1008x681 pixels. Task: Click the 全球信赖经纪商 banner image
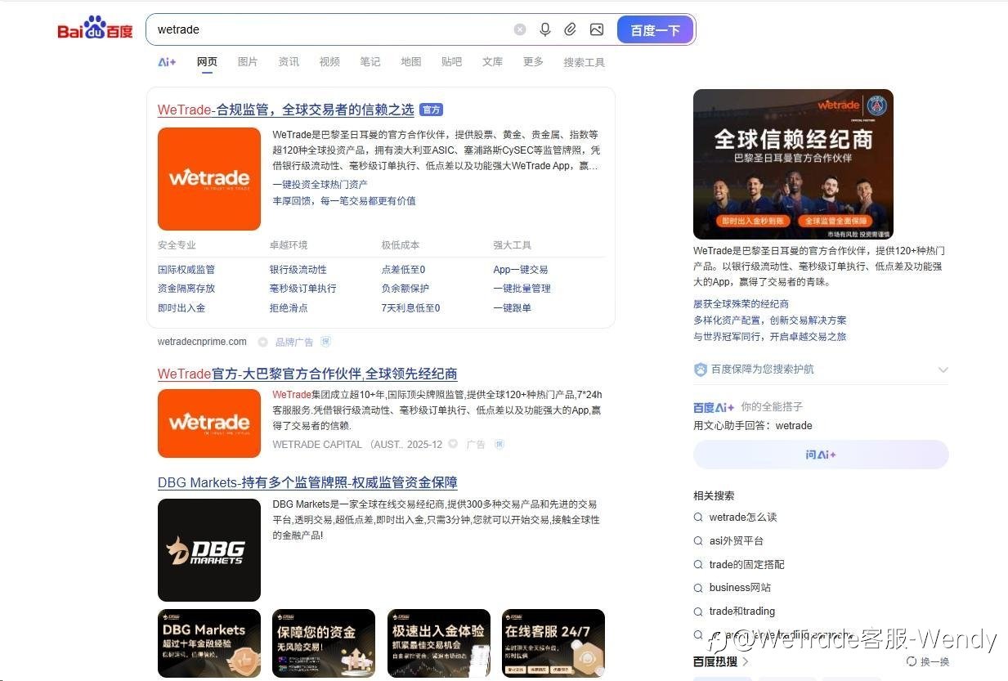click(x=793, y=164)
